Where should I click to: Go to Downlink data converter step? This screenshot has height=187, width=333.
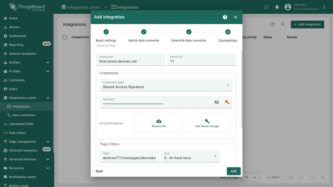(189, 36)
